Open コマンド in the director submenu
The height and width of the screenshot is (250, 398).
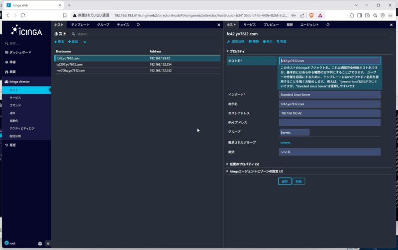point(15,105)
